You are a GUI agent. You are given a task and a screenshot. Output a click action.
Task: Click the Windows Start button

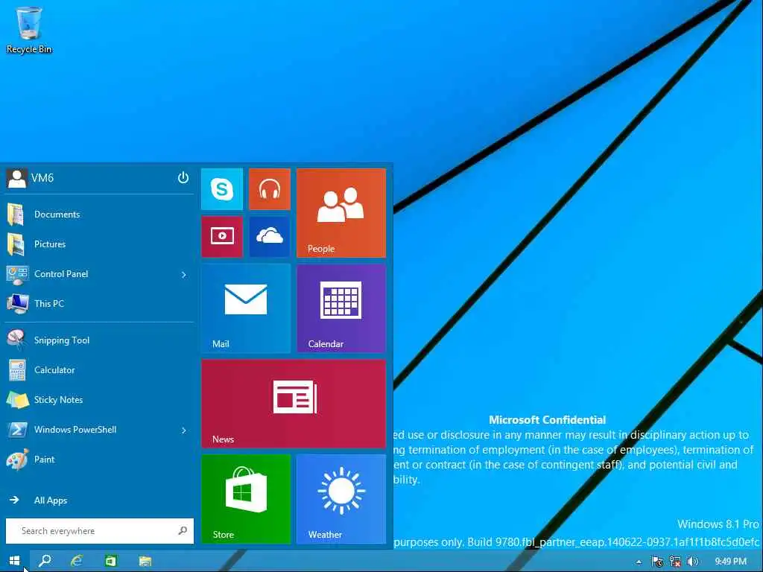coord(15,561)
